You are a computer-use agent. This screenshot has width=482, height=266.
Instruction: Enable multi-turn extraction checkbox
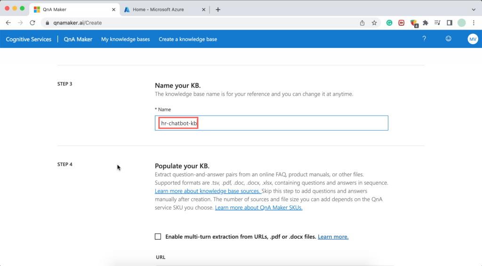click(x=158, y=236)
